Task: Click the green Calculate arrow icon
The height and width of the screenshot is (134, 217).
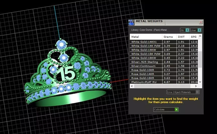Action: pyautogui.click(x=177, y=109)
